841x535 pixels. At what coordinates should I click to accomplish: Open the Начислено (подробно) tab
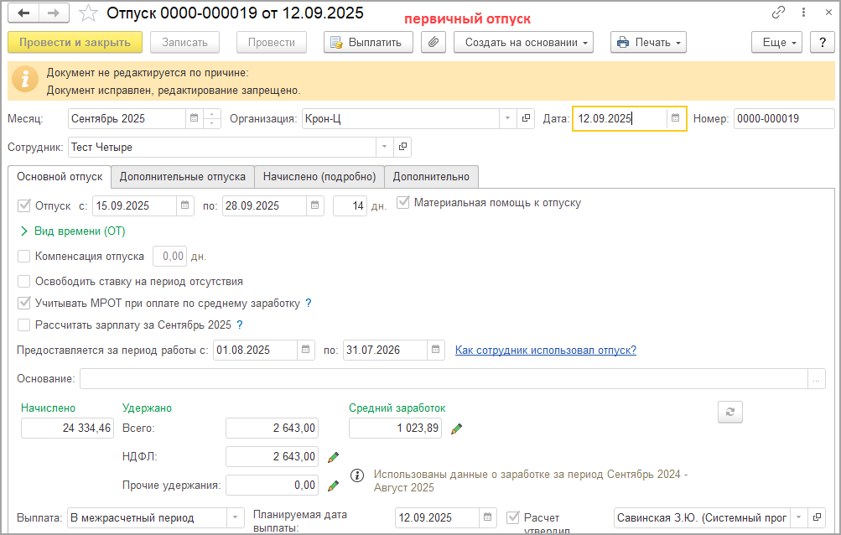(319, 176)
